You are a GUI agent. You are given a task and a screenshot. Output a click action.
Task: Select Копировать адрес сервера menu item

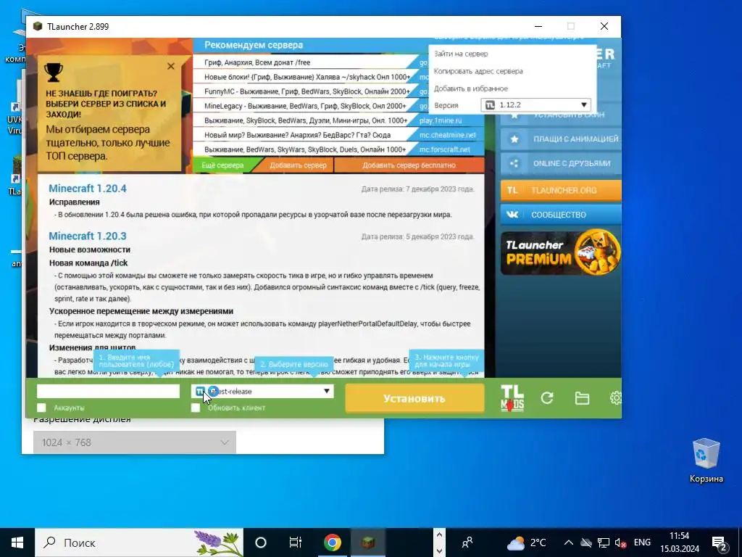point(478,72)
